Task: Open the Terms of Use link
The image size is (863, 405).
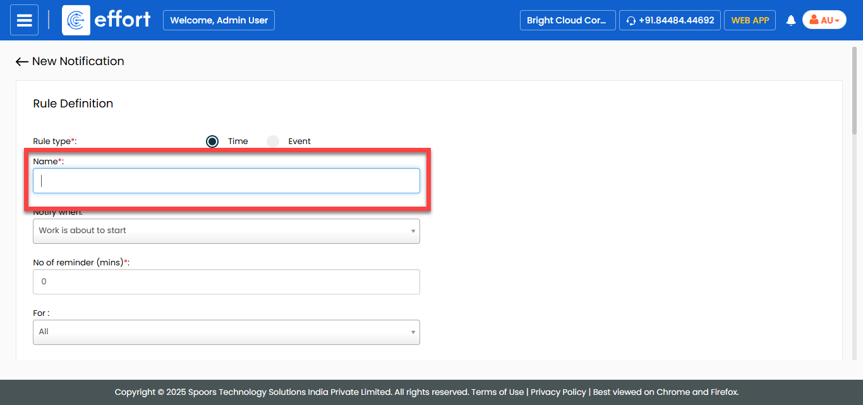Action: [498, 392]
